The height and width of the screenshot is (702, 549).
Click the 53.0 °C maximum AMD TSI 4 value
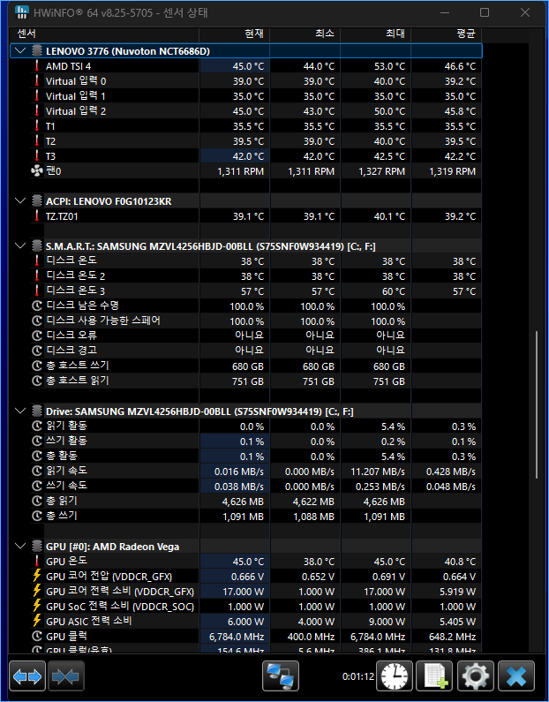390,66
